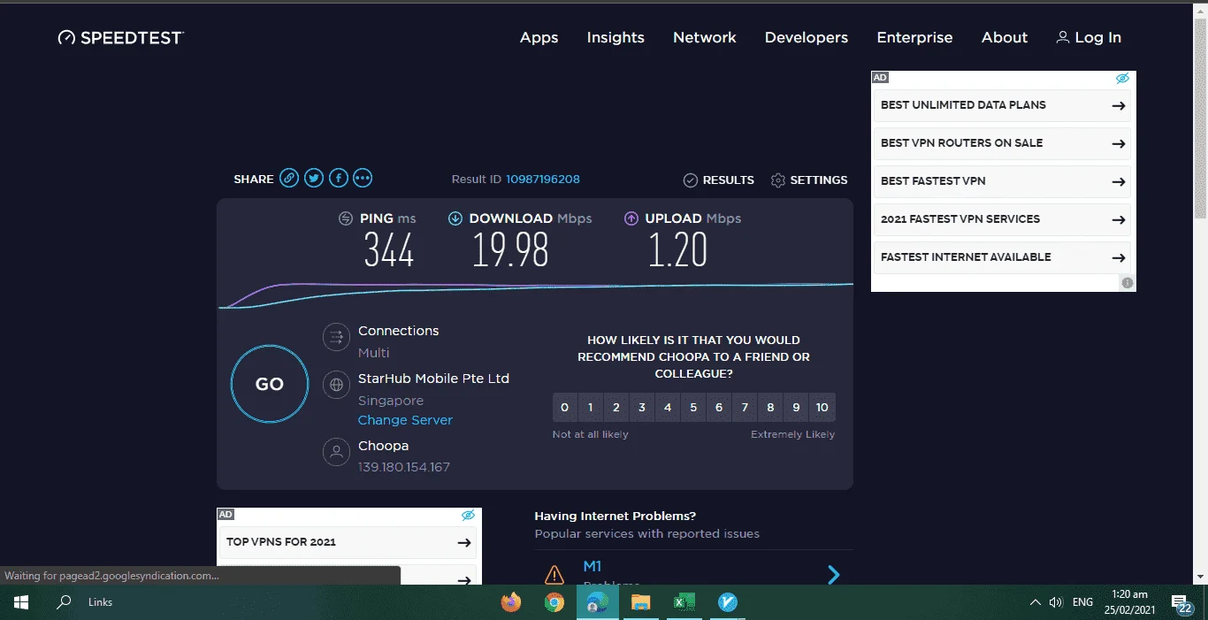
Task: Open the Network menu
Action: point(705,37)
